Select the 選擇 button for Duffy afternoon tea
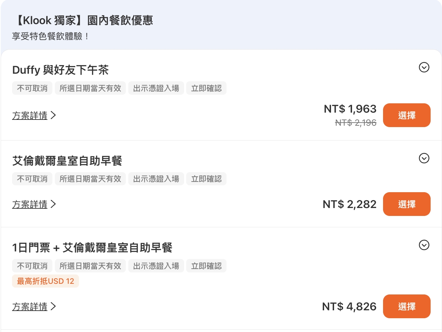 point(406,115)
